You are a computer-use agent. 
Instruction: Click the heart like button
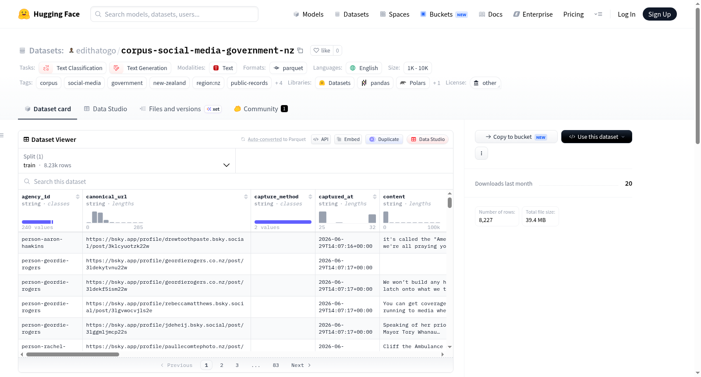pyautogui.click(x=322, y=50)
